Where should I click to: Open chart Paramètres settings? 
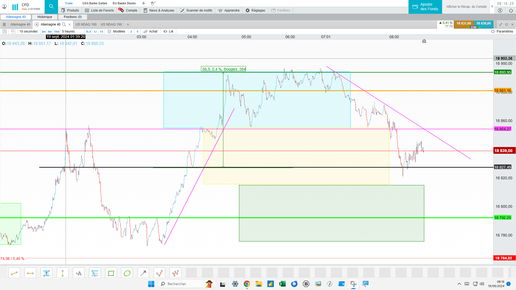(502, 31)
